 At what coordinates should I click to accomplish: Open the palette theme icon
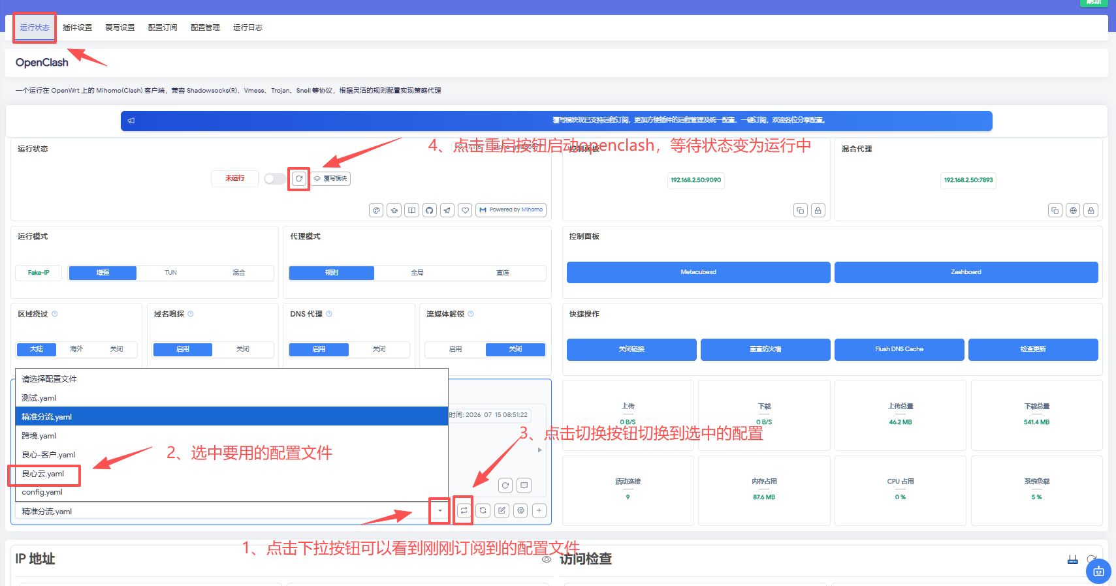tap(376, 210)
